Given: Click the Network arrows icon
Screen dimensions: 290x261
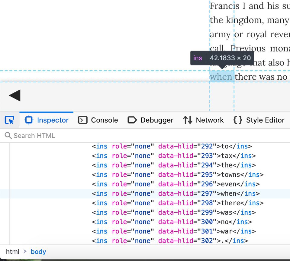Looking at the screenshot, I should pos(188,120).
